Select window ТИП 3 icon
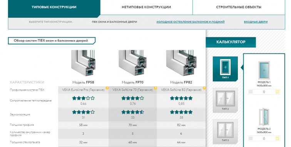The image size is (291, 147). [x=225, y=132]
